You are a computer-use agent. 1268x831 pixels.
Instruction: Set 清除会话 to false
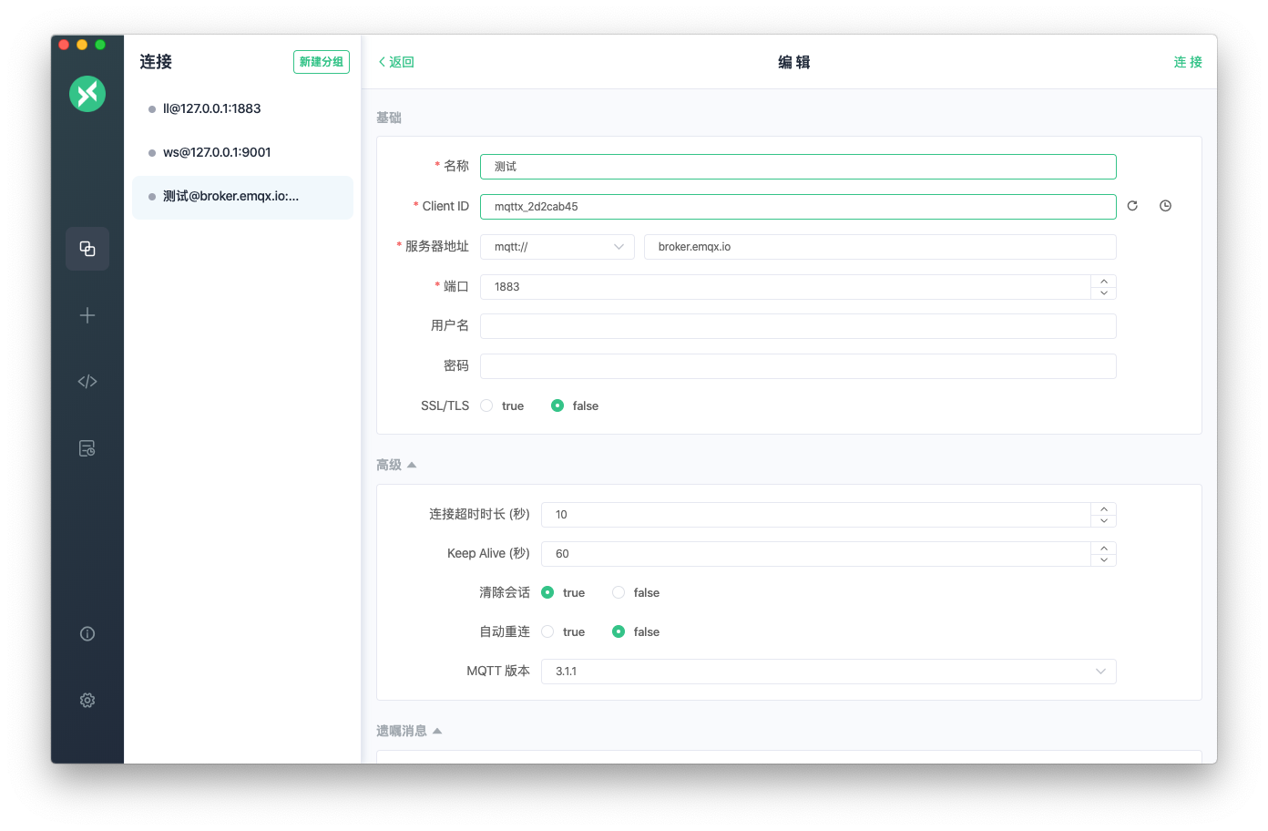pyautogui.click(x=619, y=592)
